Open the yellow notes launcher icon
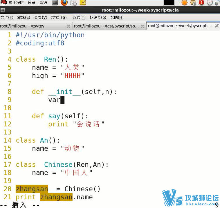 tap(83, 3)
